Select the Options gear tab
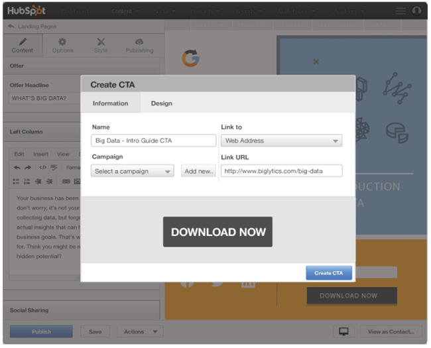The height and width of the screenshot is (348, 431). point(63,46)
